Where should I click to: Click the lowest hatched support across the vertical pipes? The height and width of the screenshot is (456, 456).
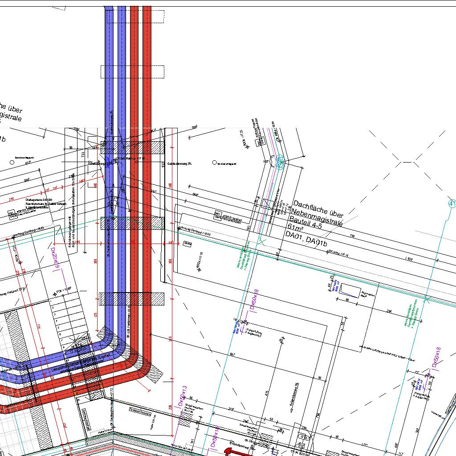point(132,298)
